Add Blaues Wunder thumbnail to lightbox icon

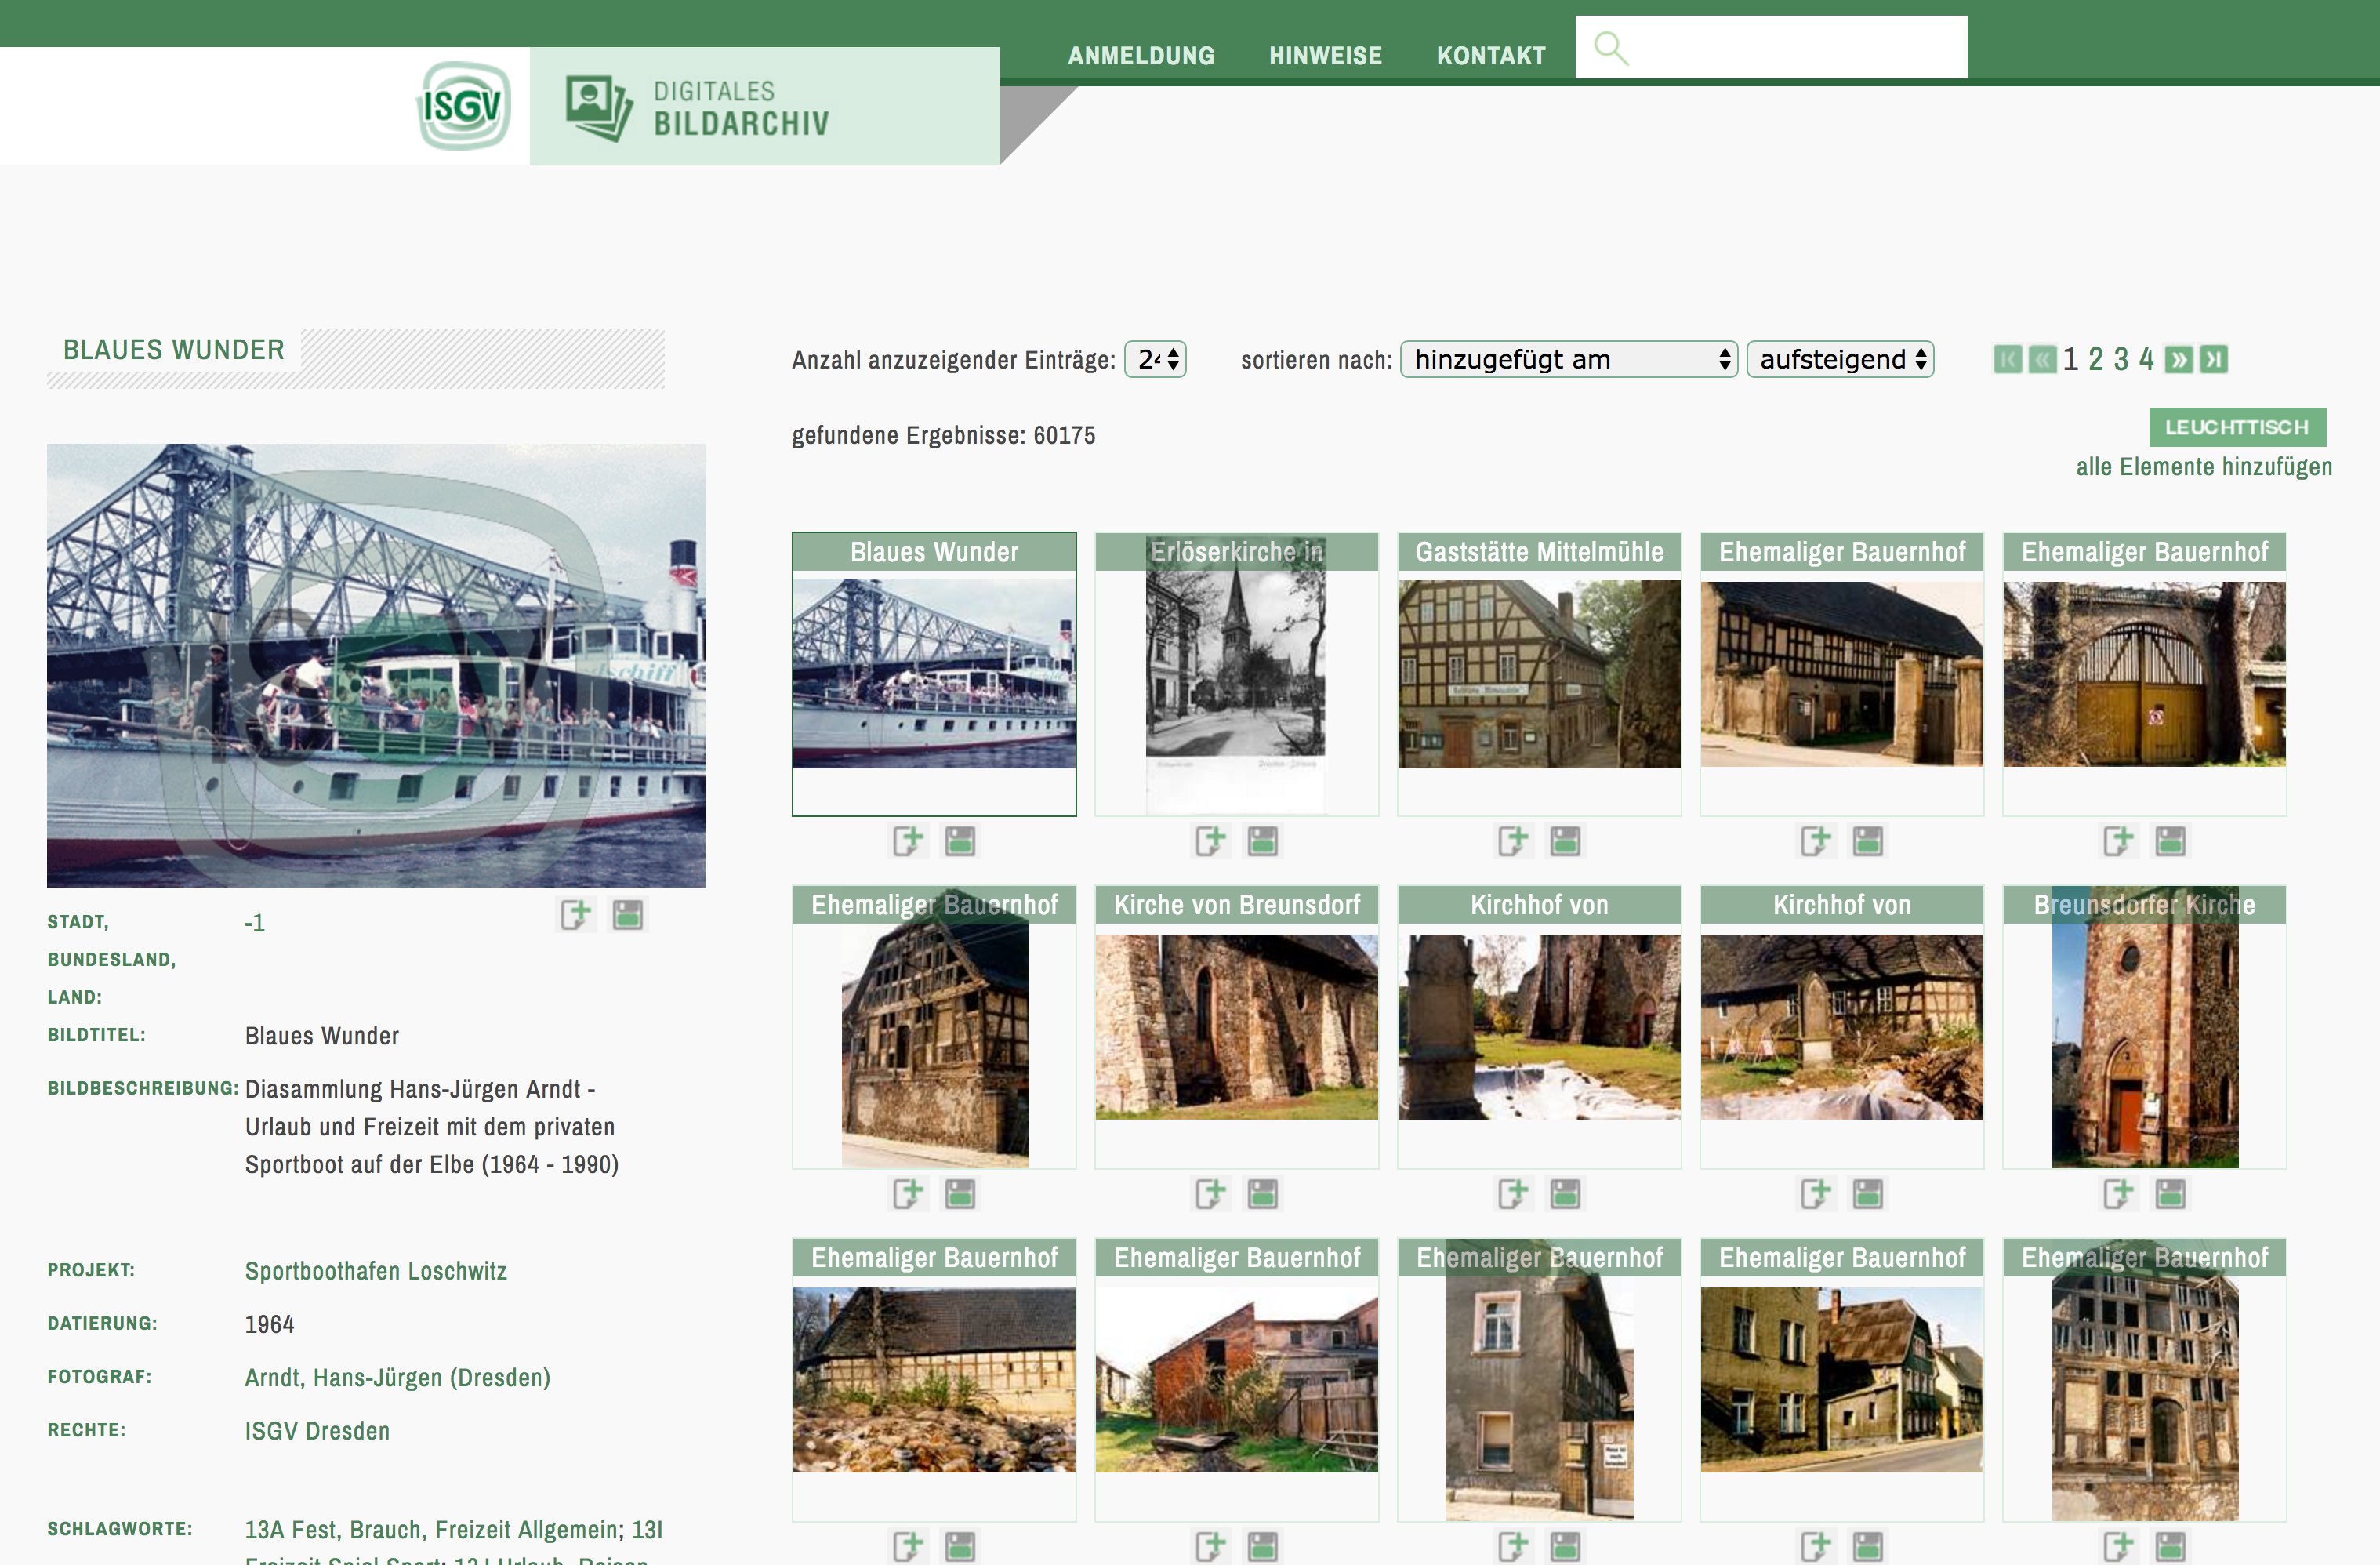(x=908, y=841)
